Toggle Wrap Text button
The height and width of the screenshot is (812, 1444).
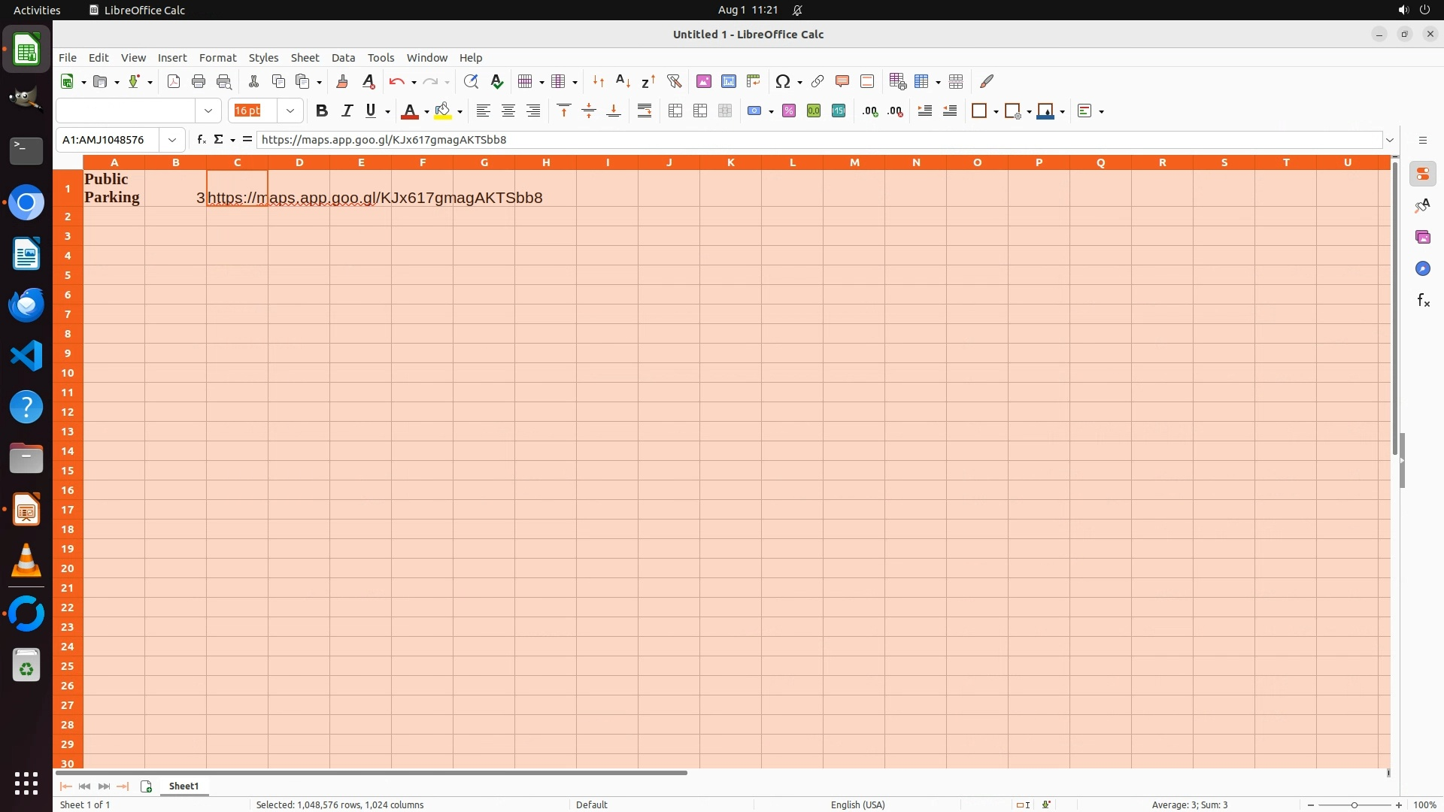point(645,111)
